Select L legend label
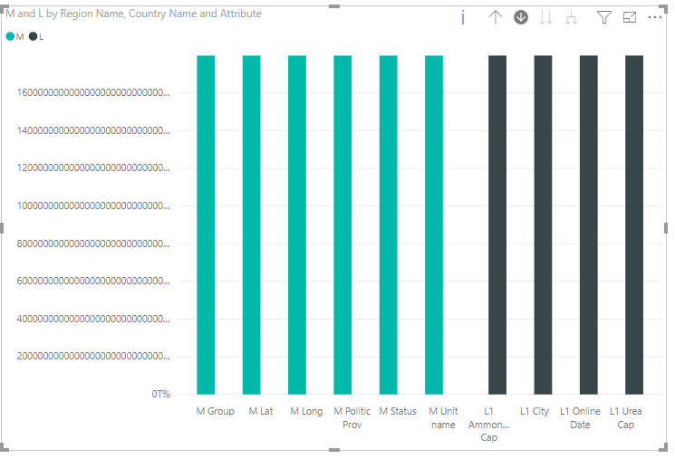The width and height of the screenshot is (675, 459). coord(42,37)
